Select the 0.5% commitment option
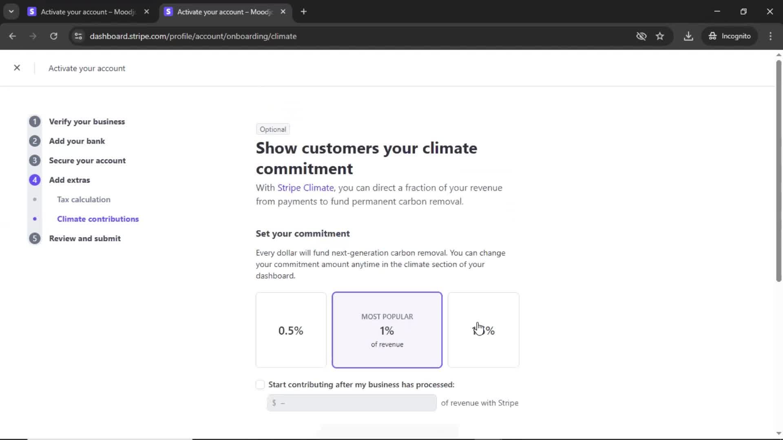The width and height of the screenshot is (783, 440). tap(291, 330)
